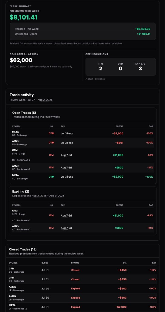This screenshot has width=165, height=312.
Task: Click the $8,101.41 premiums this week total
Action: click(x=24, y=17)
